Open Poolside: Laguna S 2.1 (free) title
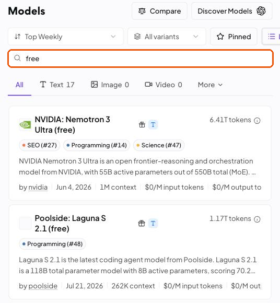This screenshot has width=280, height=303. point(71,224)
